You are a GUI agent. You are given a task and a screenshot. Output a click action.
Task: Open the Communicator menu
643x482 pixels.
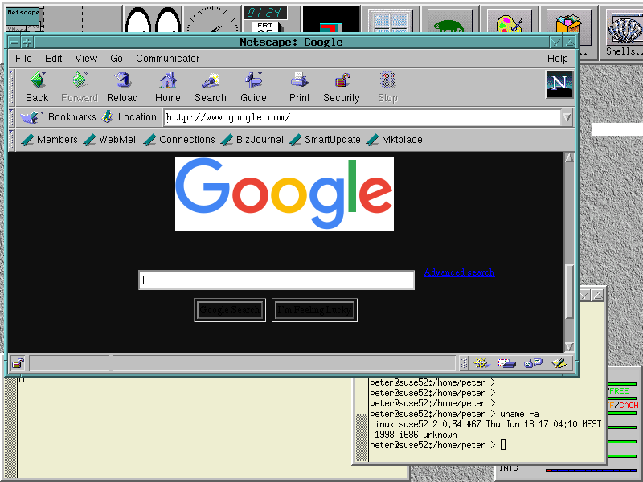click(168, 58)
